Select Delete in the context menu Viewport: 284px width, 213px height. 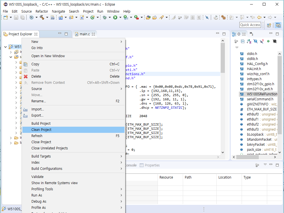(73, 77)
